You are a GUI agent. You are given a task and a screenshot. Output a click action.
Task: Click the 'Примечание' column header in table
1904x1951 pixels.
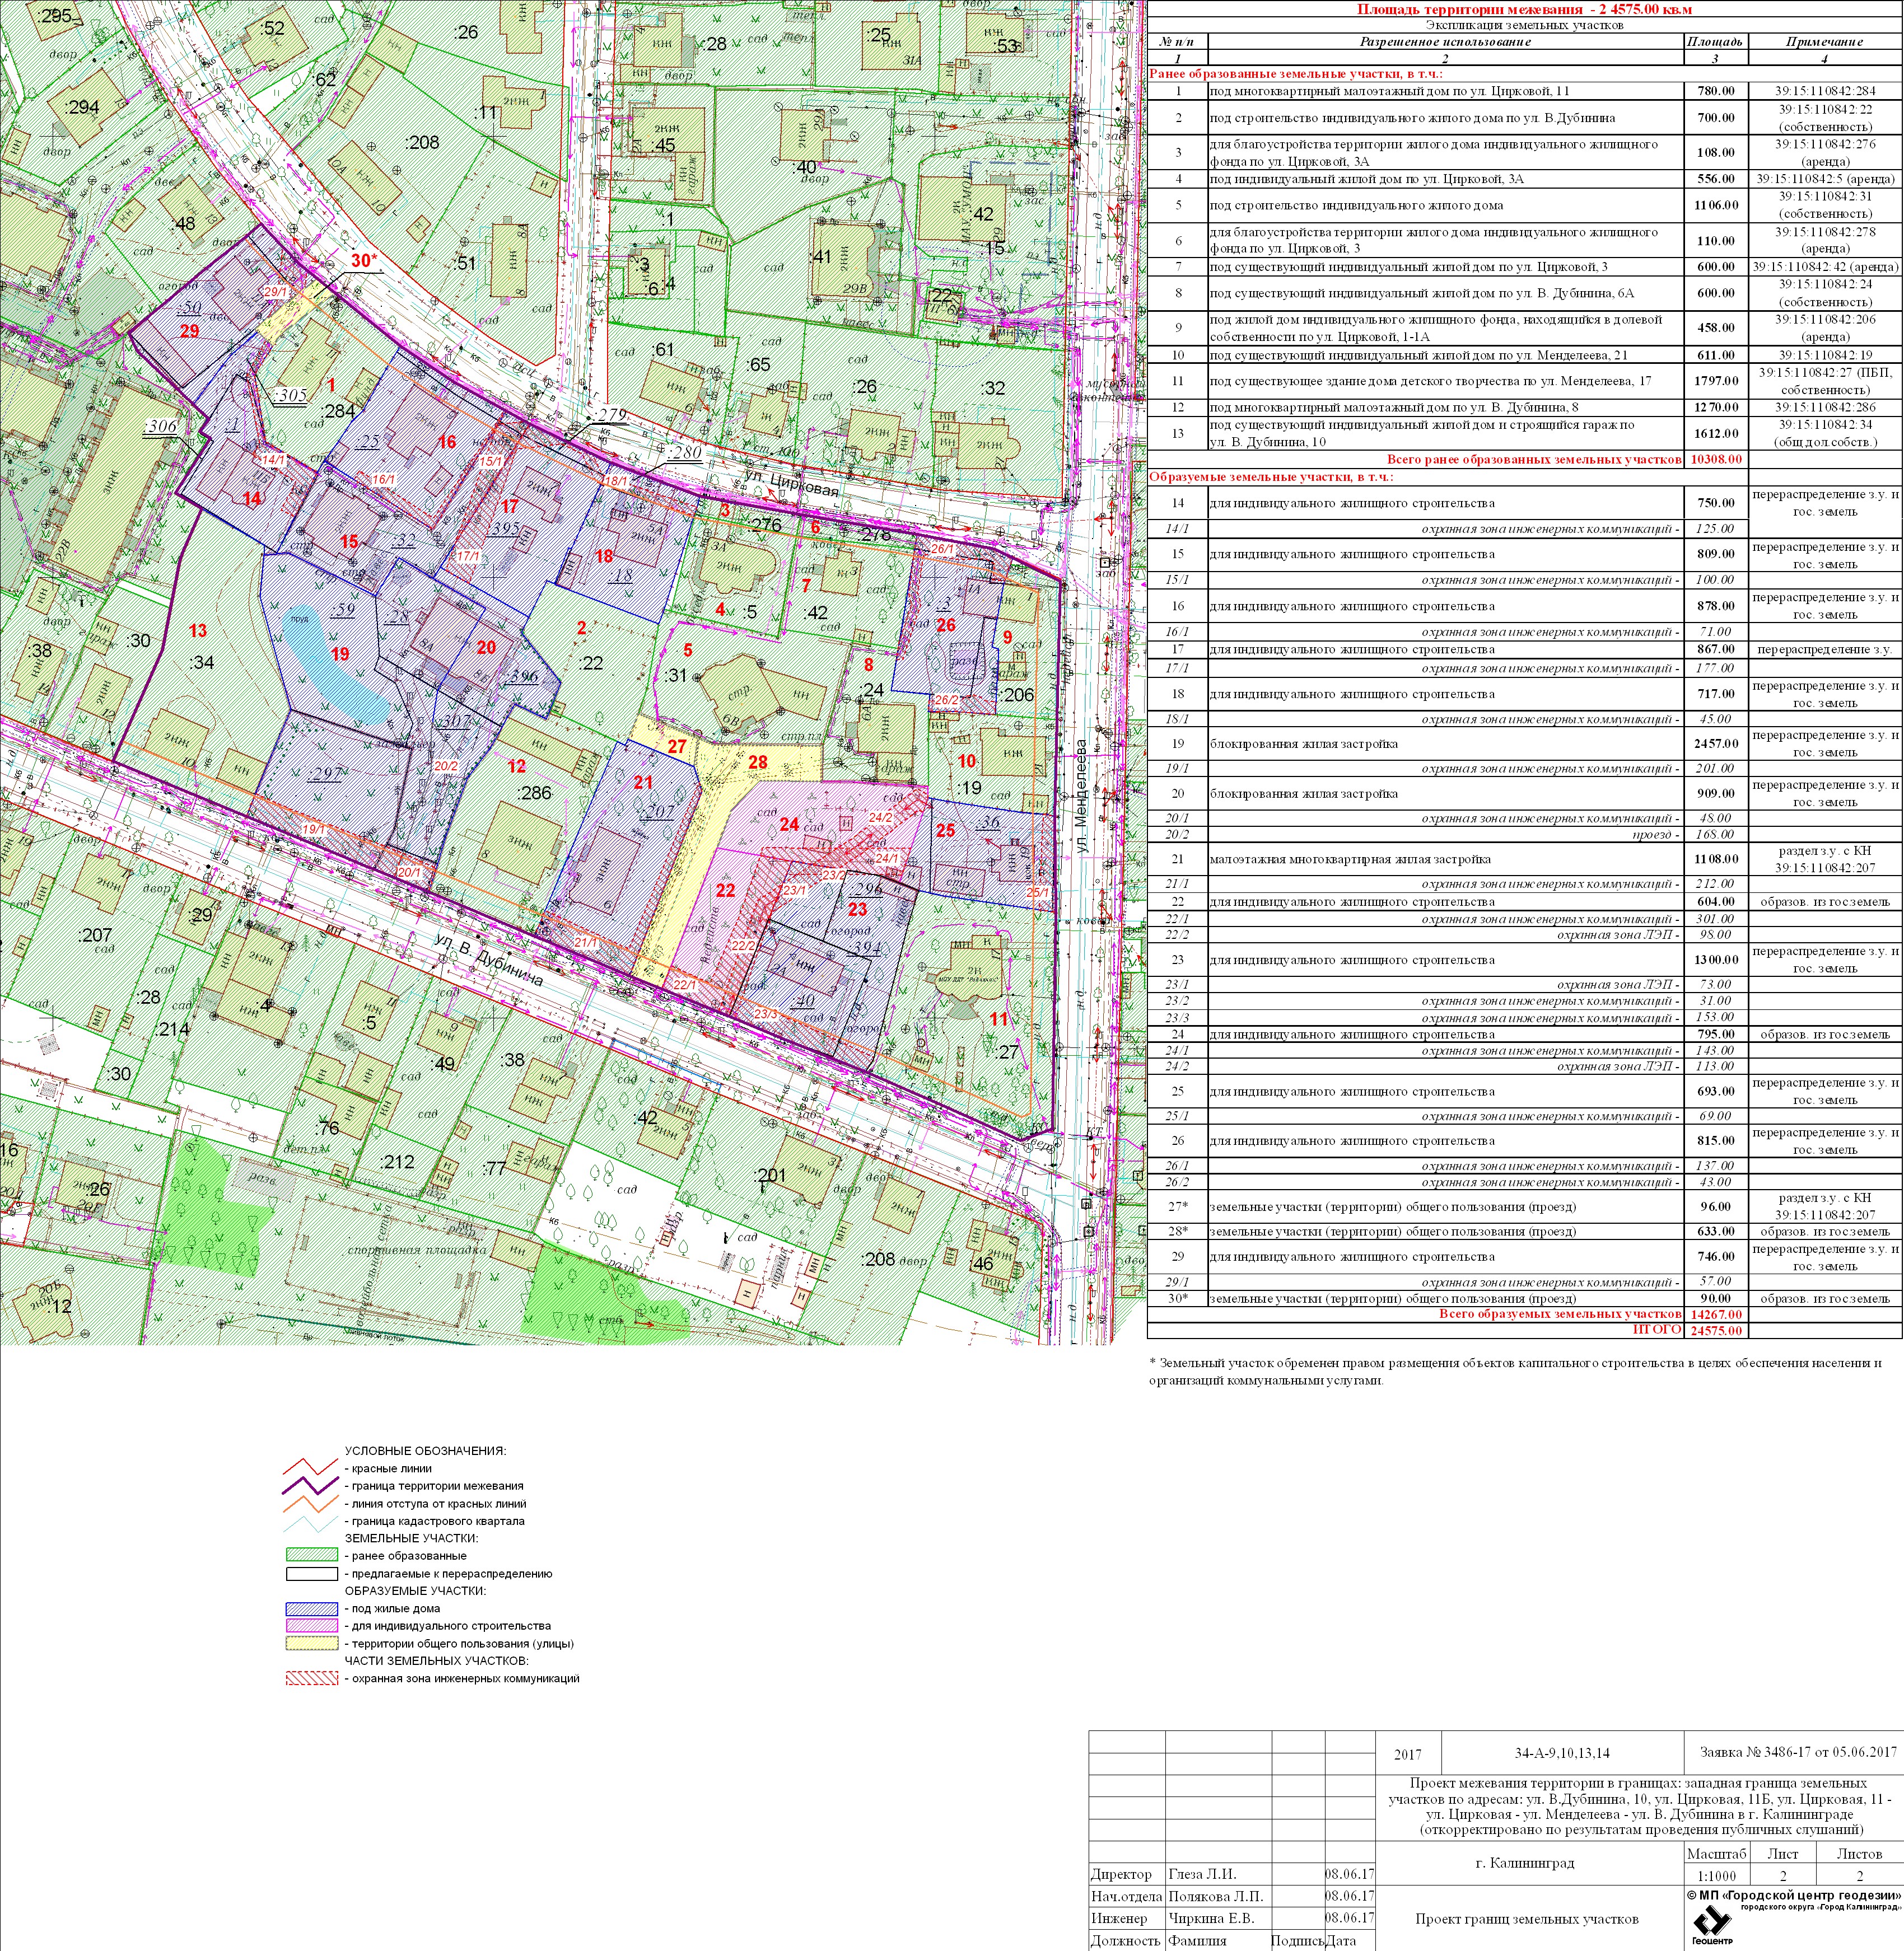pyautogui.click(x=1824, y=42)
